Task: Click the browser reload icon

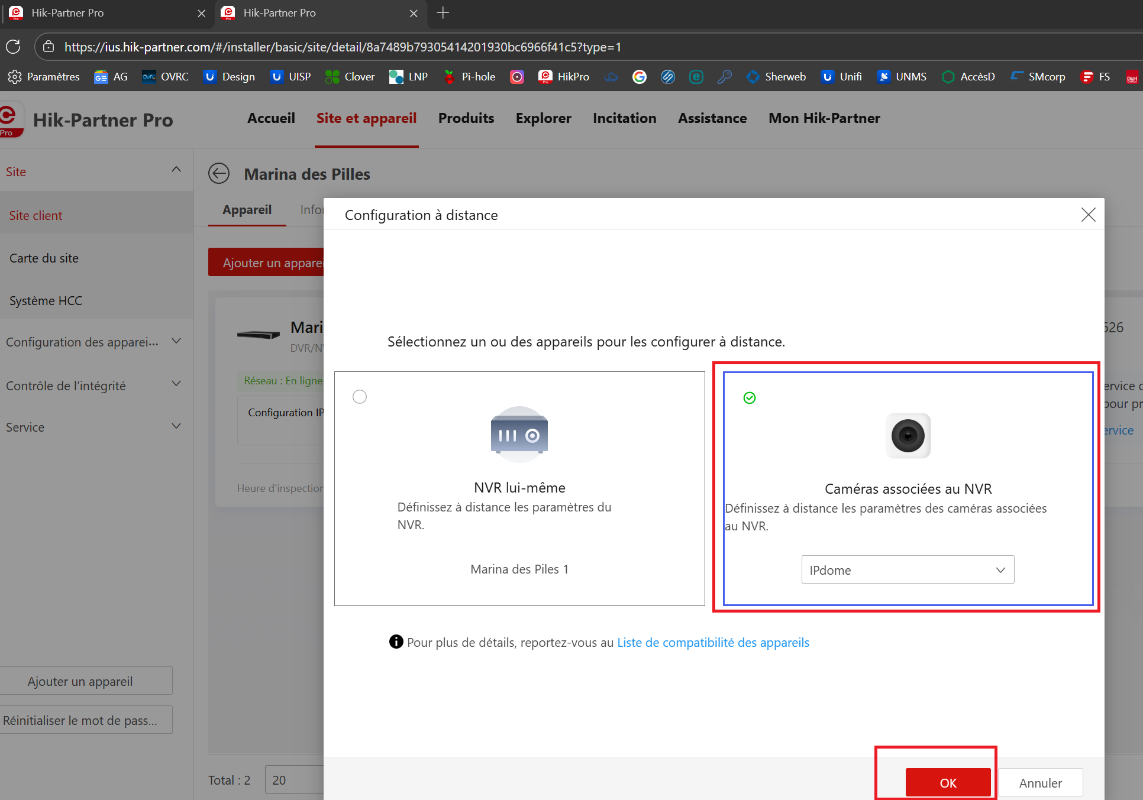Action: [13, 47]
